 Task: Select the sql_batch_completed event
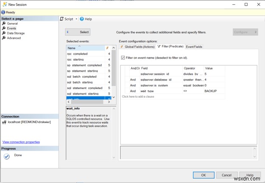coord(89,76)
